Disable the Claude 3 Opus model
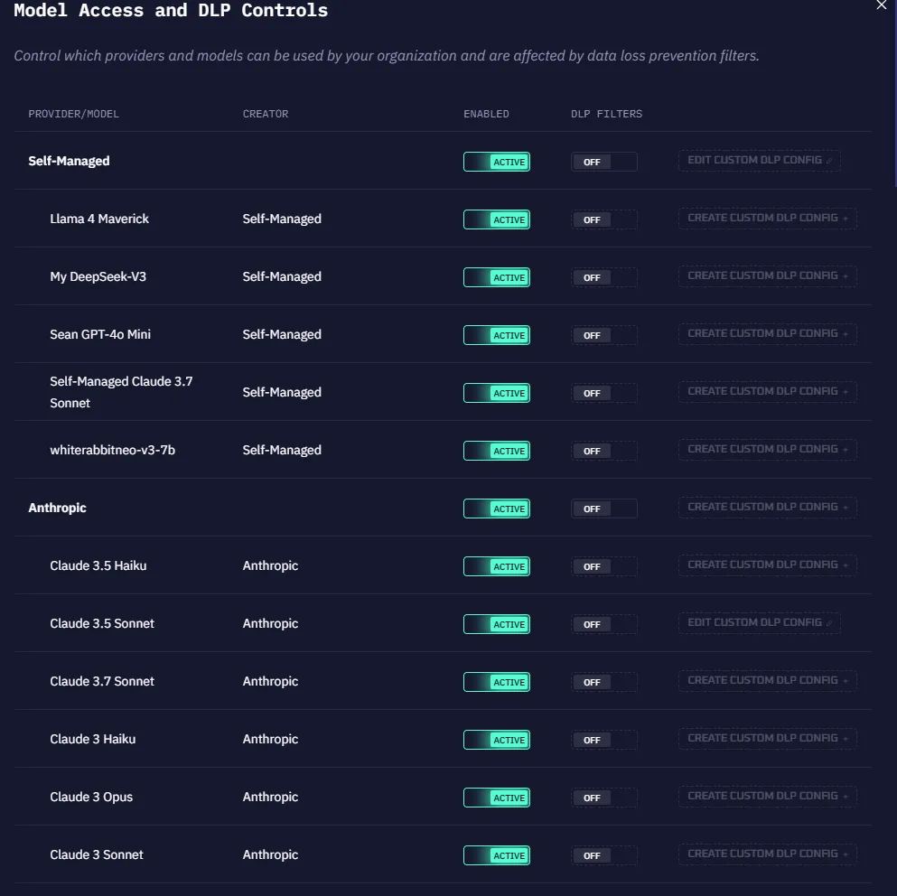Screen dimensions: 897x896 pyautogui.click(x=497, y=798)
